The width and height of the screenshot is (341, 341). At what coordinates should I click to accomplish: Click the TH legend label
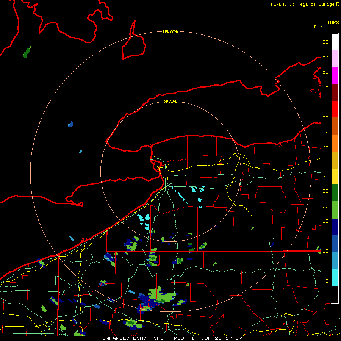coord(325,296)
